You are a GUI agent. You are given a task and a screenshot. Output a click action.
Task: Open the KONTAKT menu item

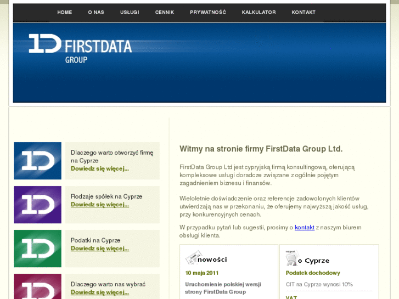[x=304, y=12]
